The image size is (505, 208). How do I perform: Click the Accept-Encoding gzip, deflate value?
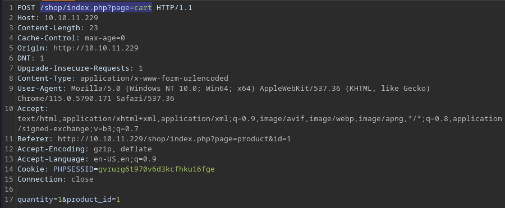(123, 149)
